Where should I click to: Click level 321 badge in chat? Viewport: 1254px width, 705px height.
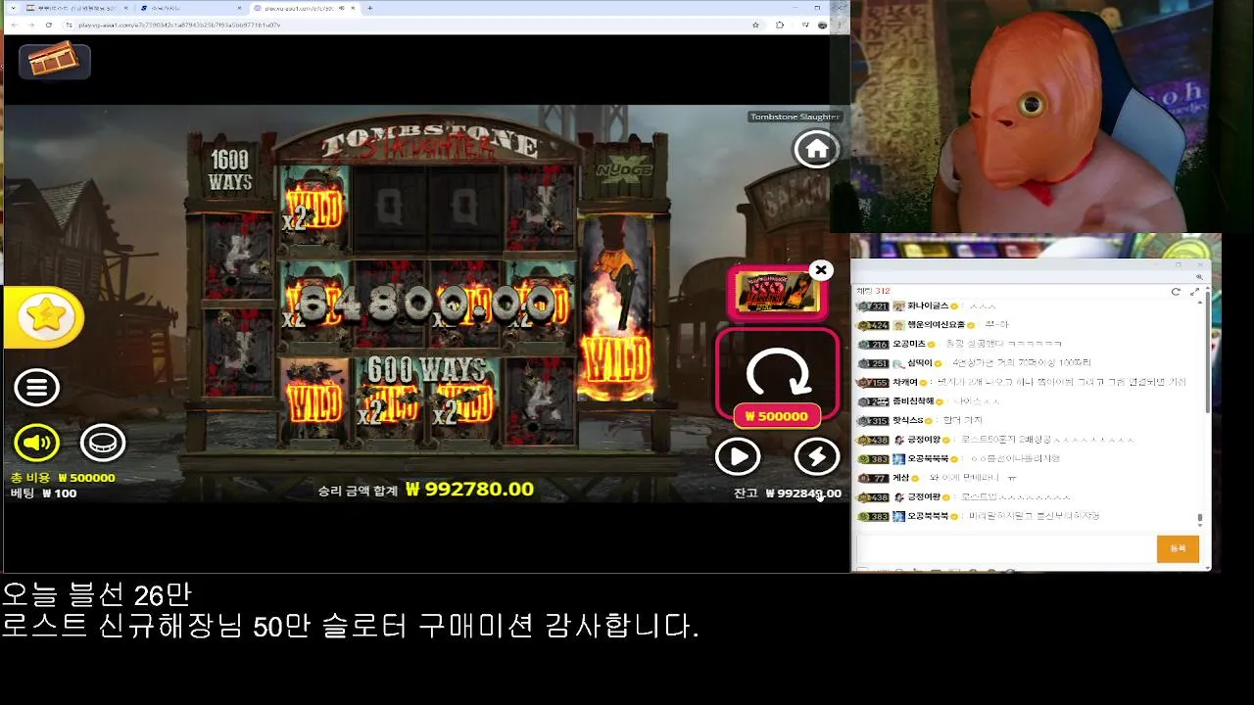[872, 306]
